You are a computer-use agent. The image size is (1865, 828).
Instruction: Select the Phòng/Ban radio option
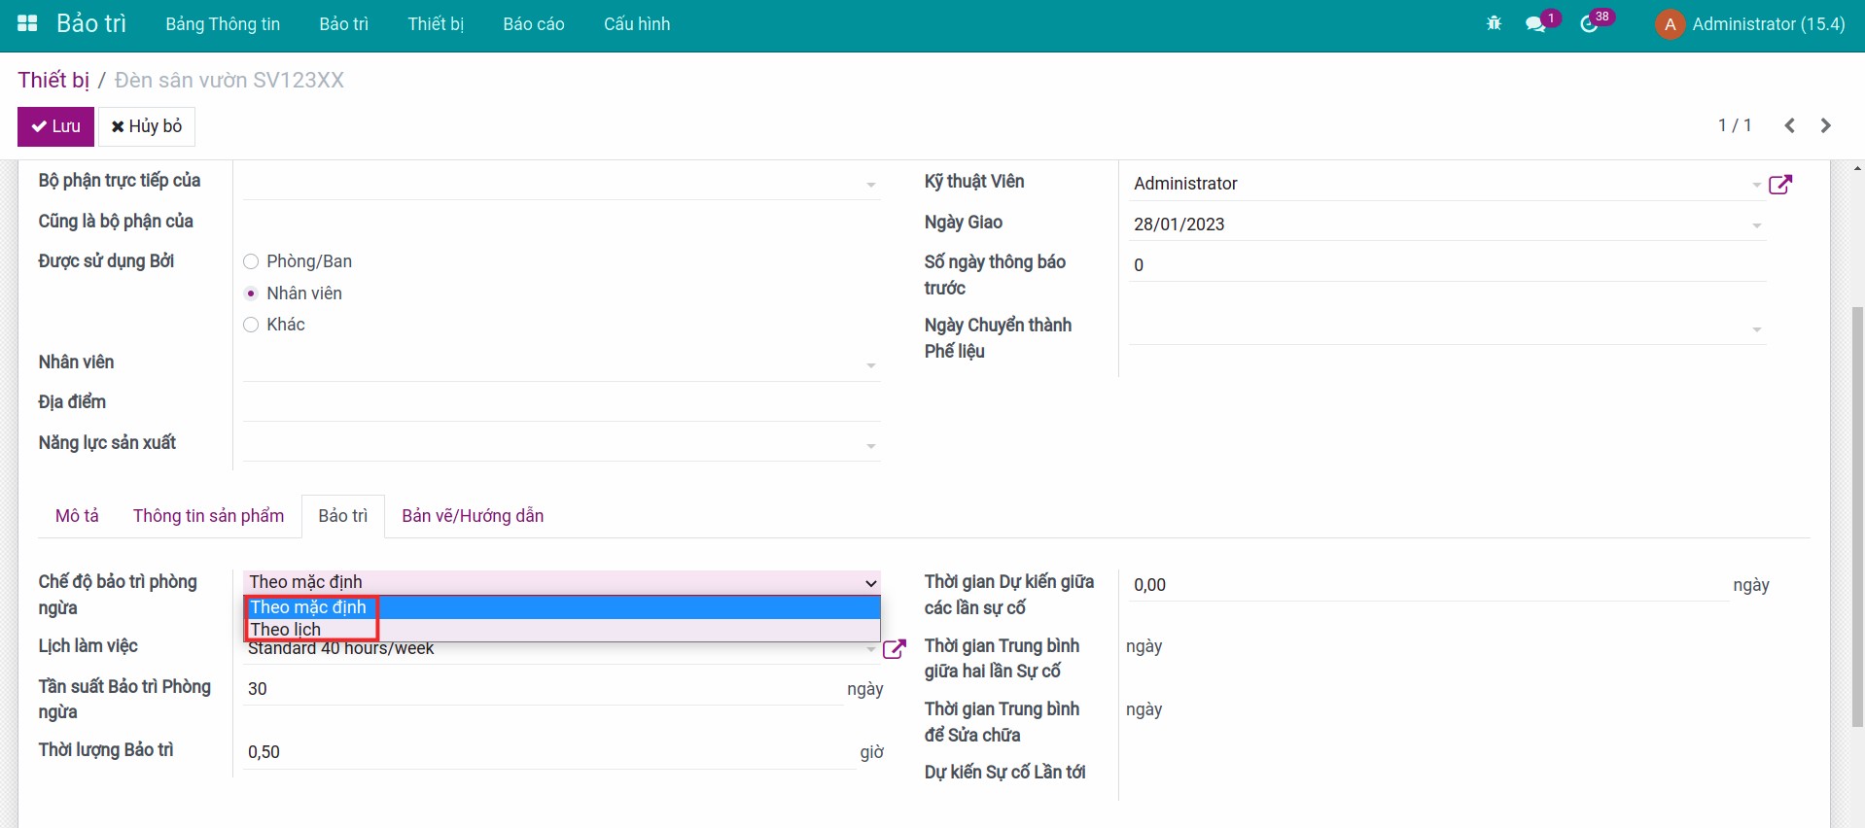[251, 261]
